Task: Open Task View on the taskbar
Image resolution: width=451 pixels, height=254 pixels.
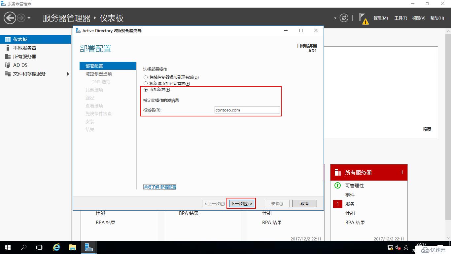Action: click(x=40, y=247)
